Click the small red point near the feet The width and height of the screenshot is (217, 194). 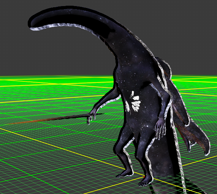pos(144,177)
